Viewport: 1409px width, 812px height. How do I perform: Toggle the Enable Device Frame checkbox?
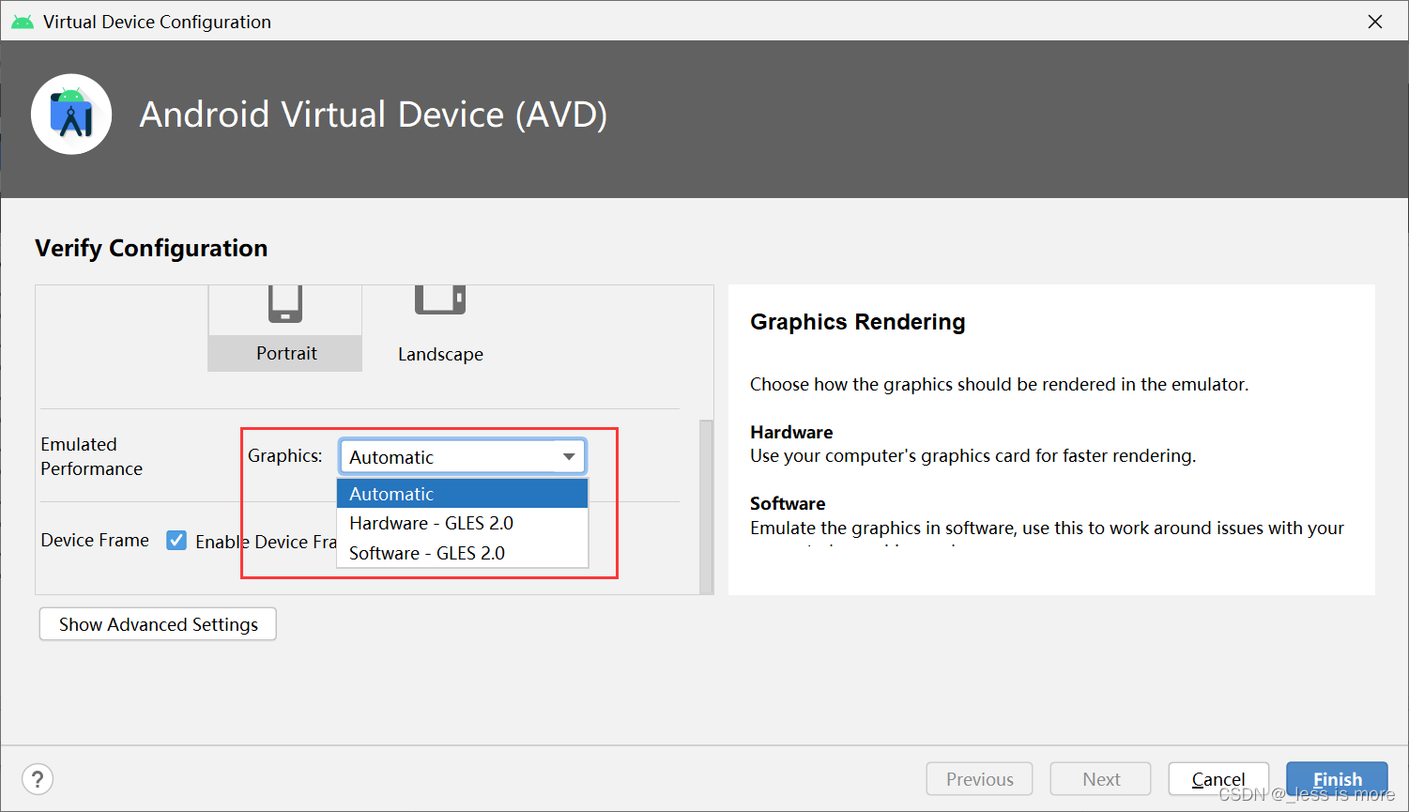click(x=176, y=540)
